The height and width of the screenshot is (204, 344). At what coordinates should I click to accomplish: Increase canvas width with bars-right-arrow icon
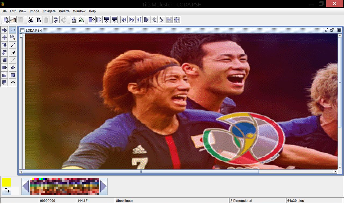99,20
